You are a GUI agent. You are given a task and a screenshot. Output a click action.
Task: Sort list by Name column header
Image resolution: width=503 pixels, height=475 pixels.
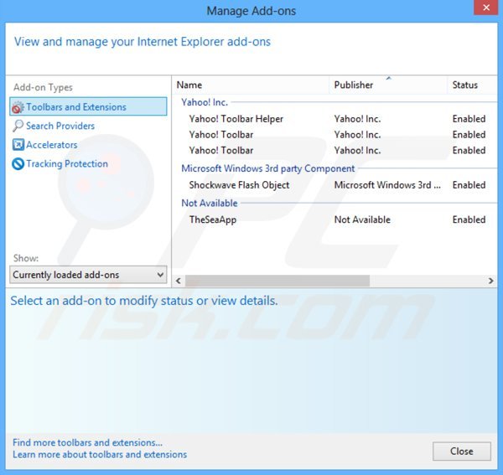[x=251, y=85]
